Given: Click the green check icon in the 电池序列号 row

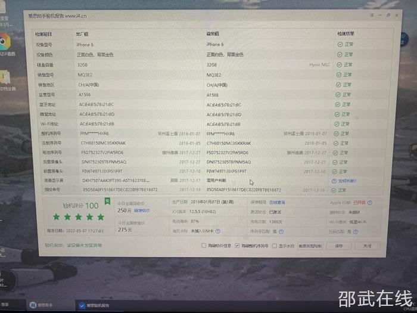Looking at the screenshot, I should [x=335, y=152].
